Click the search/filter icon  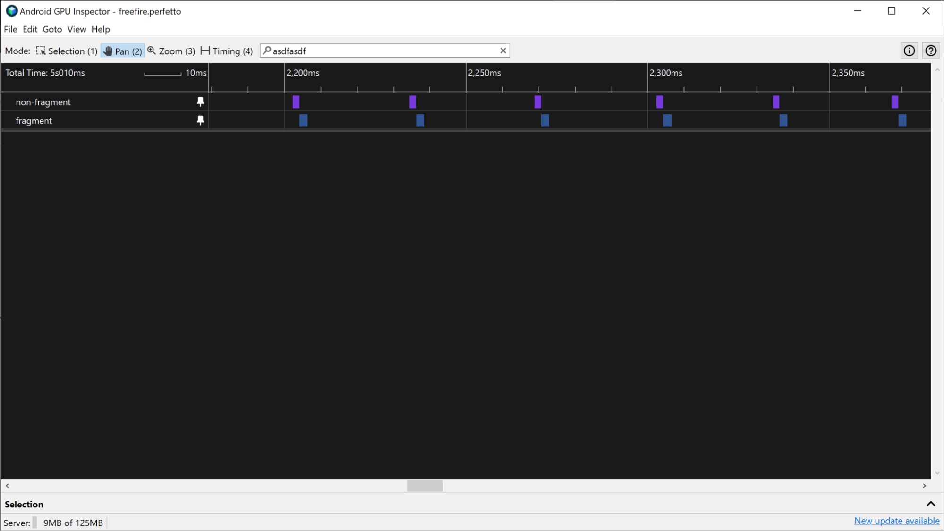click(267, 51)
